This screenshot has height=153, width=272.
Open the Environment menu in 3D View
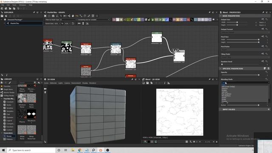[76, 83]
